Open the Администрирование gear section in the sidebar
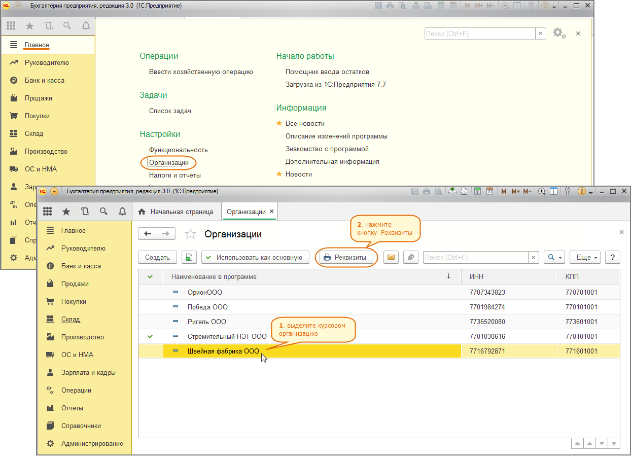The height and width of the screenshot is (457, 632). (91, 443)
